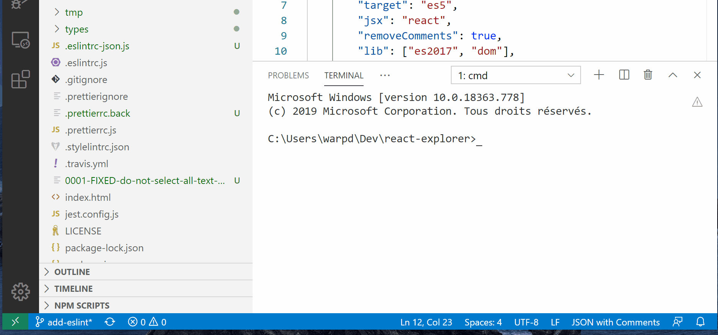Screen dimensions: 718x335
Task: Click the add-eslint* git branch
Action: pos(64,322)
